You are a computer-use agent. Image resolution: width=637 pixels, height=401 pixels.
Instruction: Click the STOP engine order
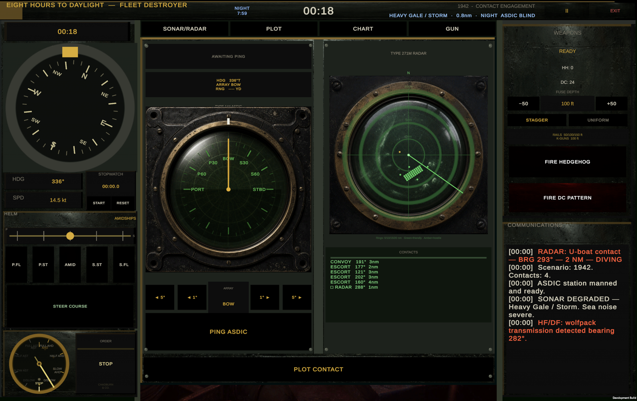(106, 364)
